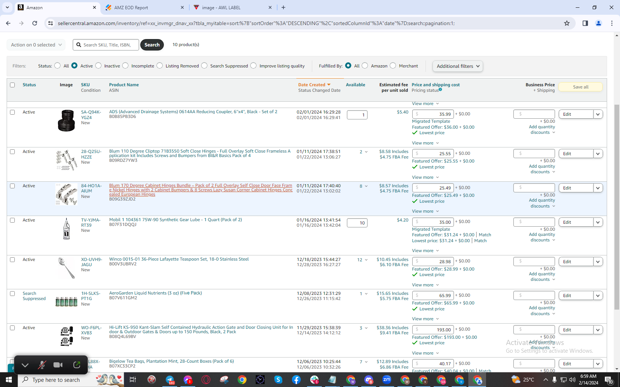Click the Hi-Lift KS-950 product thumbnail

pos(66,336)
